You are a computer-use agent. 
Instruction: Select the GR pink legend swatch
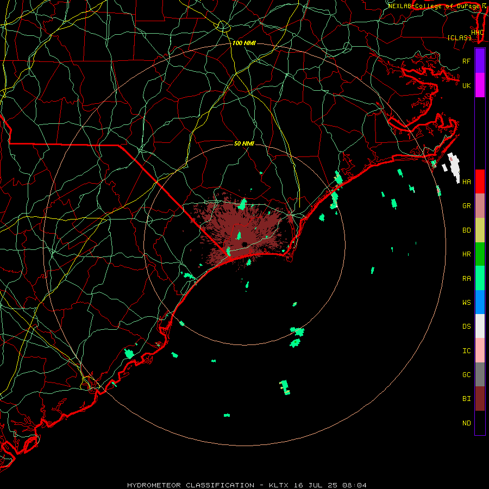pos(480,206)
